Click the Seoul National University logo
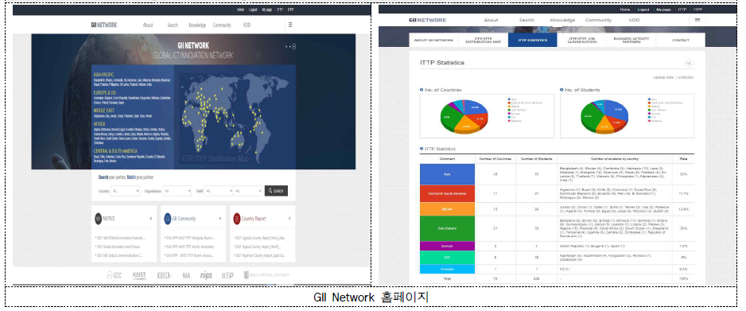This screenshot has width=746, height=311. coord(266,275)
